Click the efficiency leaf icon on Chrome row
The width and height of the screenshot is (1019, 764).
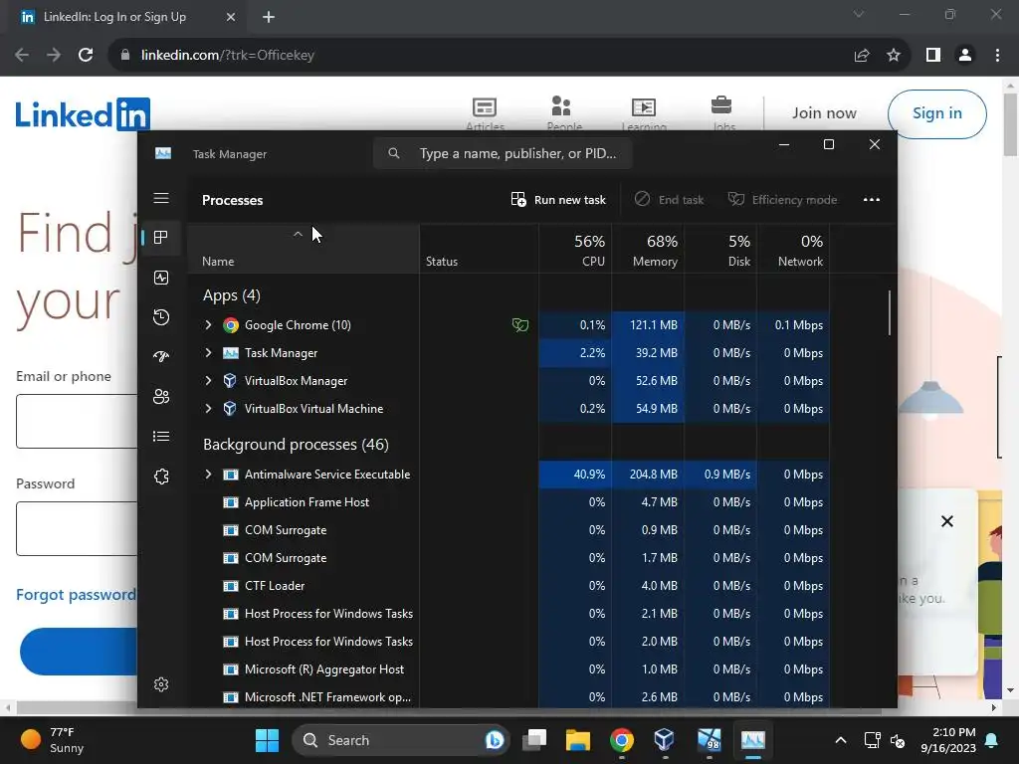[x=519, y=325]
